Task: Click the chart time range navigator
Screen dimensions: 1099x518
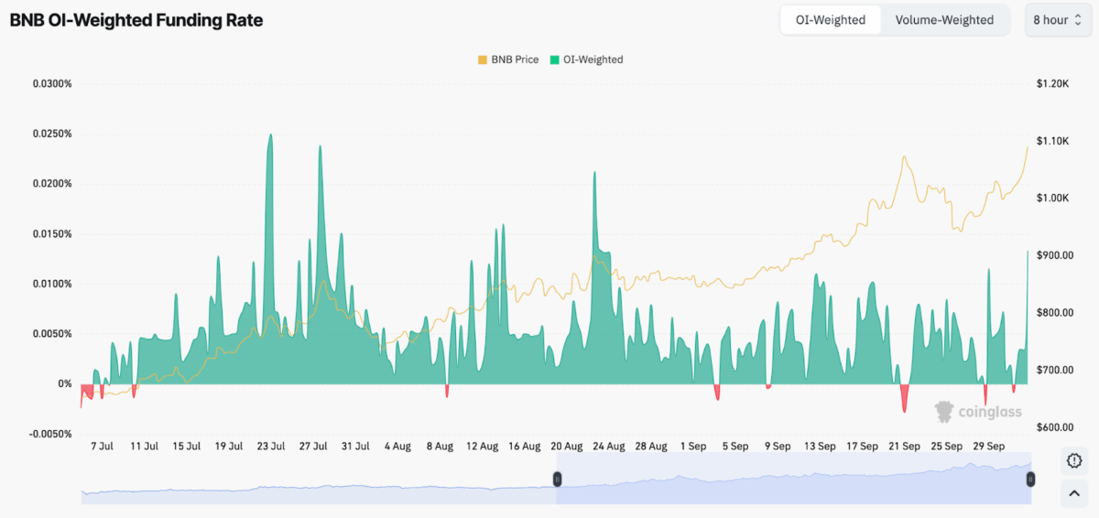Action: 556,479
